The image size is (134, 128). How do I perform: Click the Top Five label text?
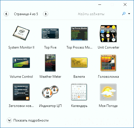[x=50, y=47]
